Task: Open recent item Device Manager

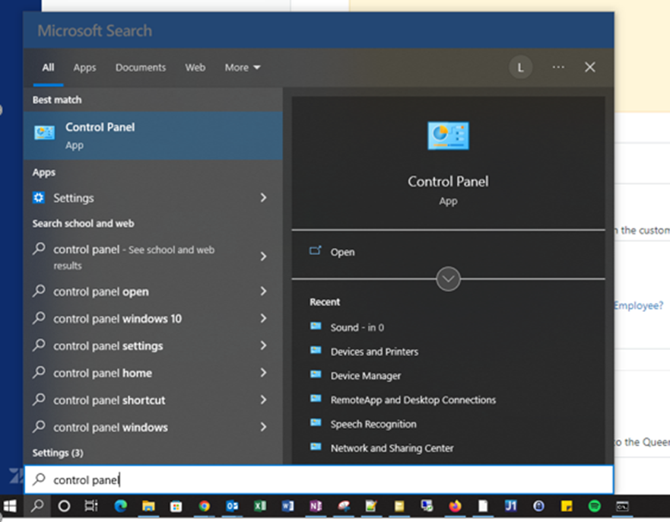Action: [365, 376]
